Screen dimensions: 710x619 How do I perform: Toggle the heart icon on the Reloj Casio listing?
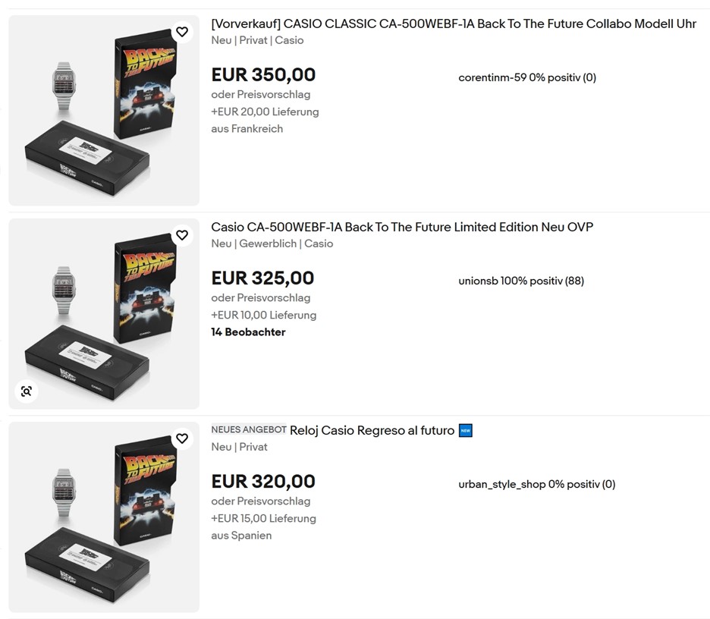182,438
